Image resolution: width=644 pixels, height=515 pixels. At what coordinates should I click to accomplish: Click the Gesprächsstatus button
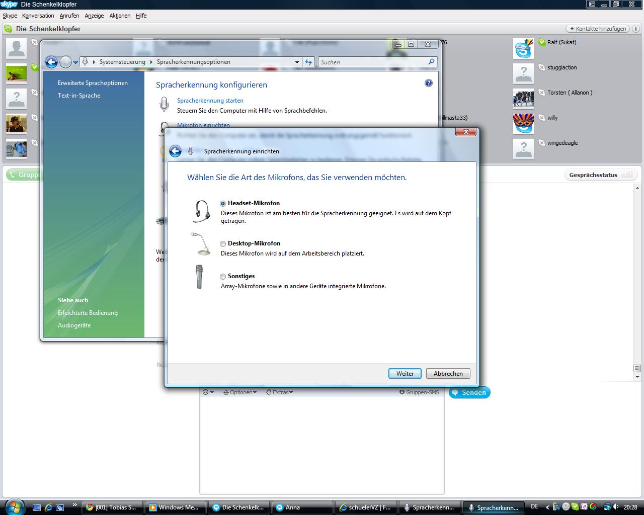(601, 175)
